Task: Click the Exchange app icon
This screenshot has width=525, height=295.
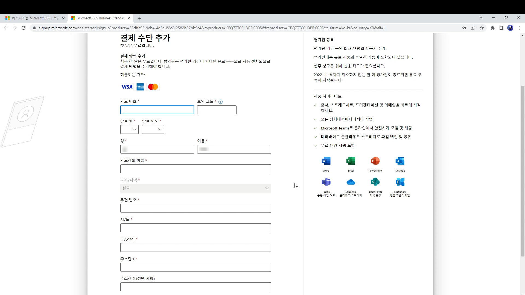Action: (400, 182)
